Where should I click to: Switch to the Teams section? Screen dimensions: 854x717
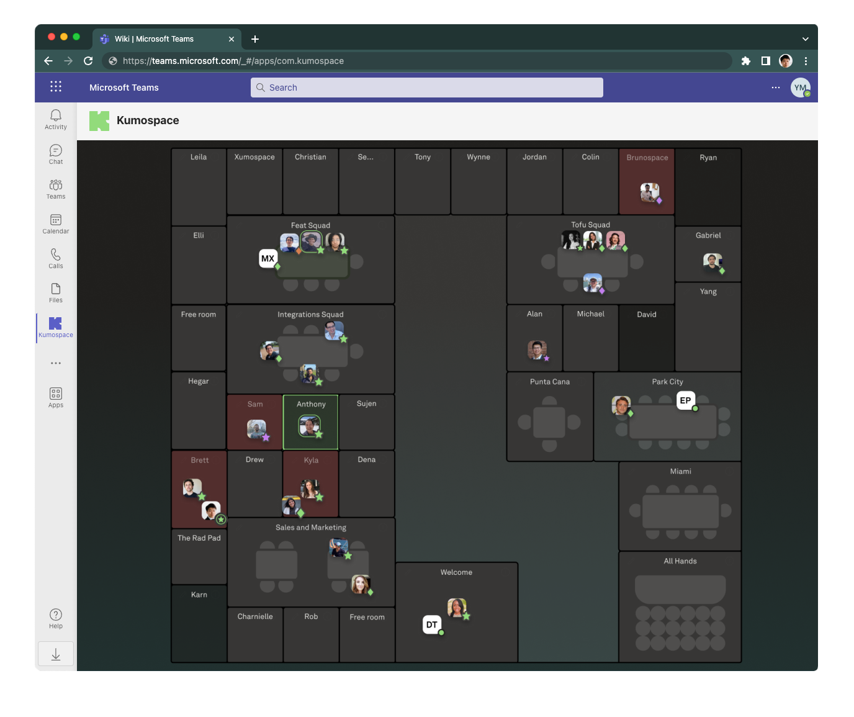[x=55, y=189]
